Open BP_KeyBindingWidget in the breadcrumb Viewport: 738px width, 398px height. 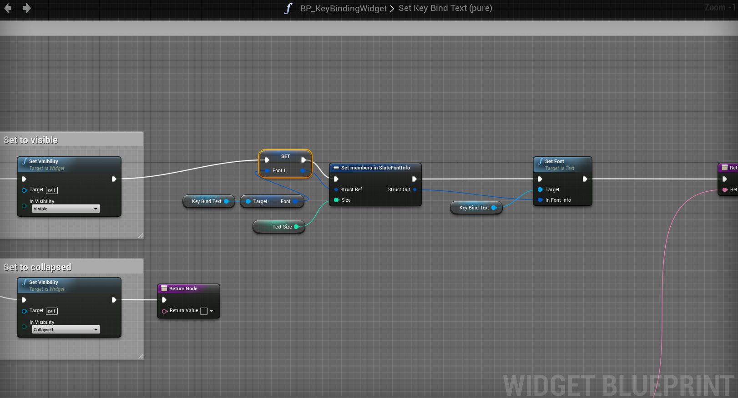pos(343,8)
